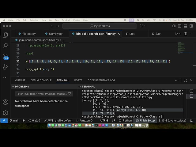Open the CODE REFERENCE LOG tab
196x147 pixels.
coord(101,80)
